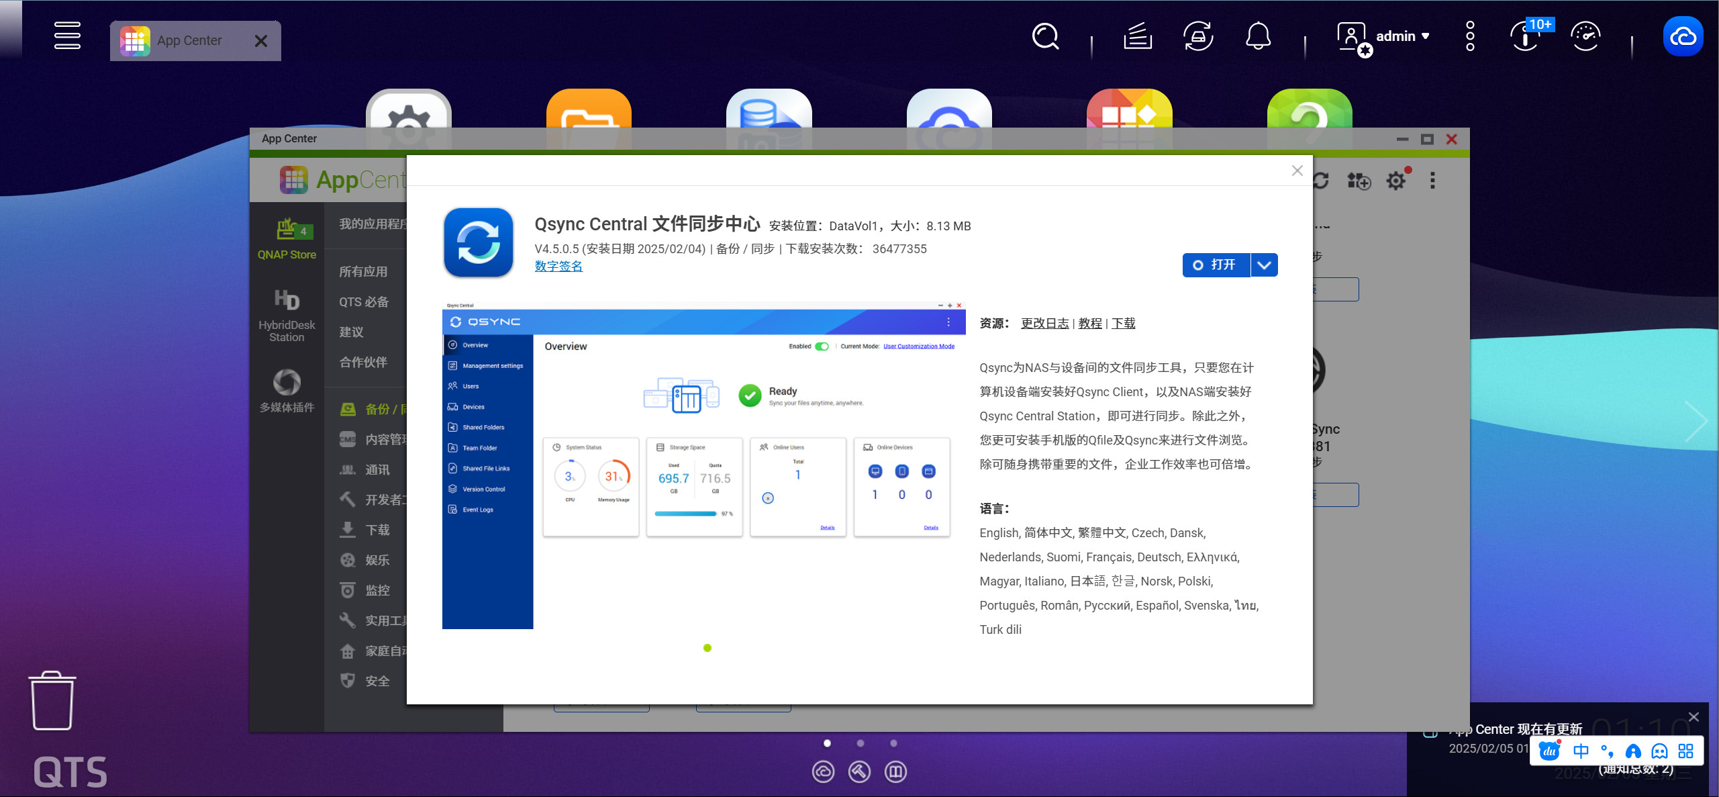Click the App Center settings gear icon
This screenshot has height=797, width=1719.
click(x=1396, y=181)
